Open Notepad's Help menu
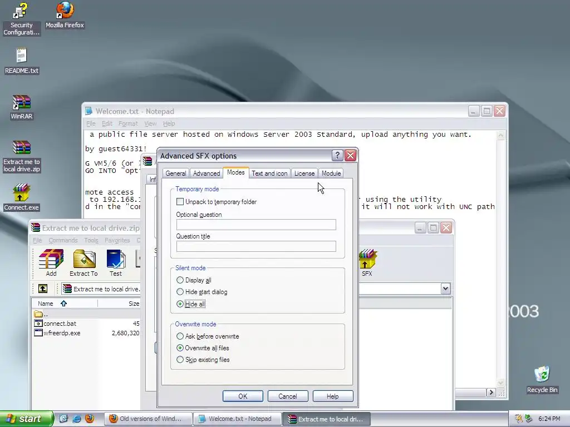Screen dimensions: 570x427 point(169,123)
